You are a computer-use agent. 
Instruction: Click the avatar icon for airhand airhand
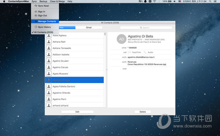[49, 105]
